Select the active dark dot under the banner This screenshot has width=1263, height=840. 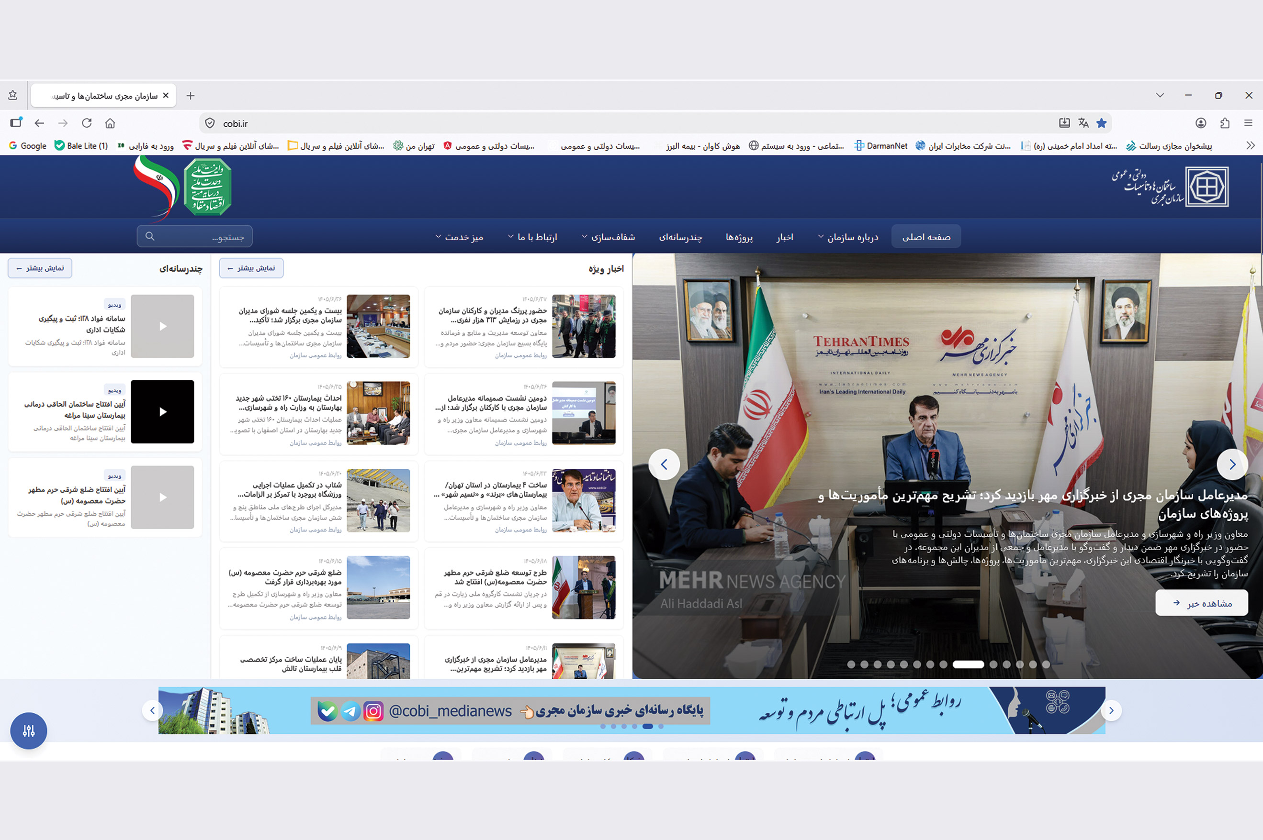648,727
